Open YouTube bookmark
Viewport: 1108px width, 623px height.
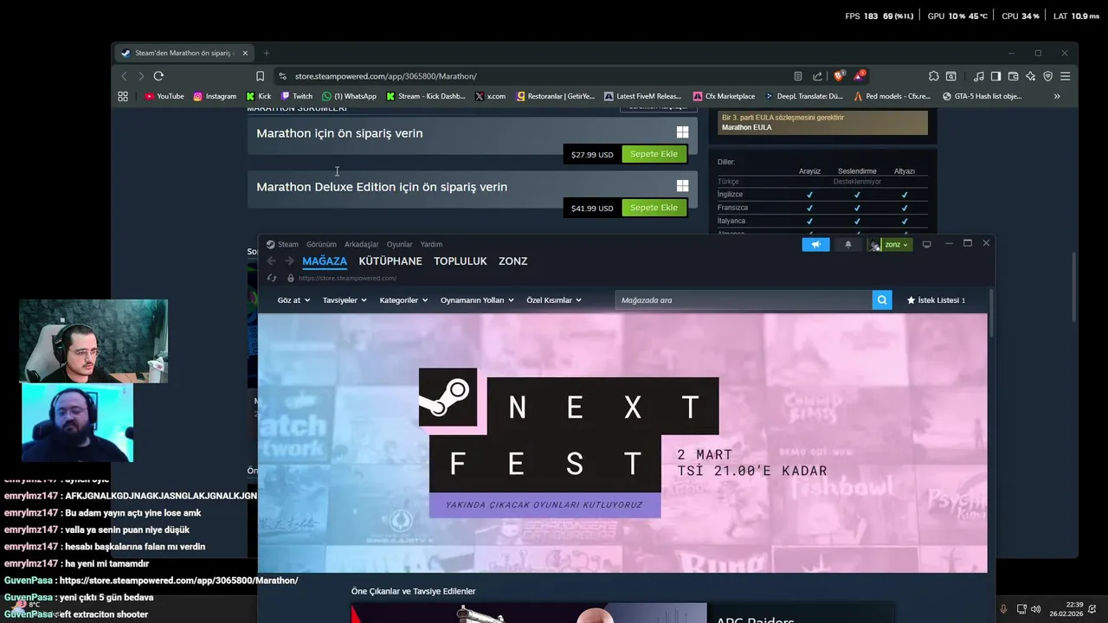point(164,96)
